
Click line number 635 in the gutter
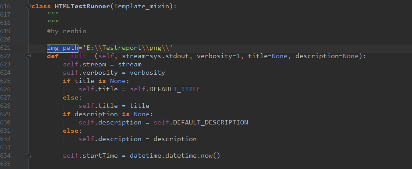[x=6, y=164]
